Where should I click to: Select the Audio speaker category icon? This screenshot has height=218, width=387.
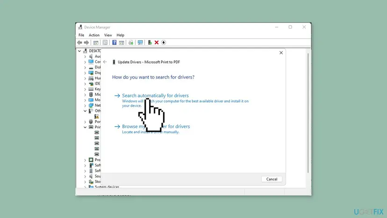[x=91, y=56]
